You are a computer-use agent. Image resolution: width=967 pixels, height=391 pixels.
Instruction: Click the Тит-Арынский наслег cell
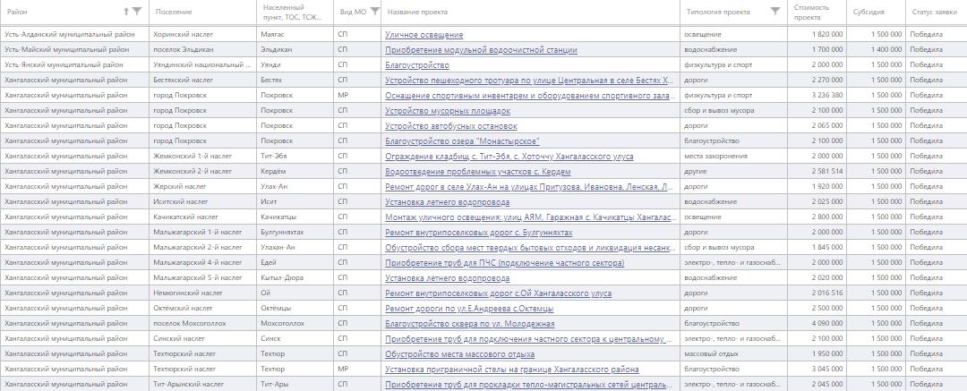pyautogui.click(x=203, y=384)
